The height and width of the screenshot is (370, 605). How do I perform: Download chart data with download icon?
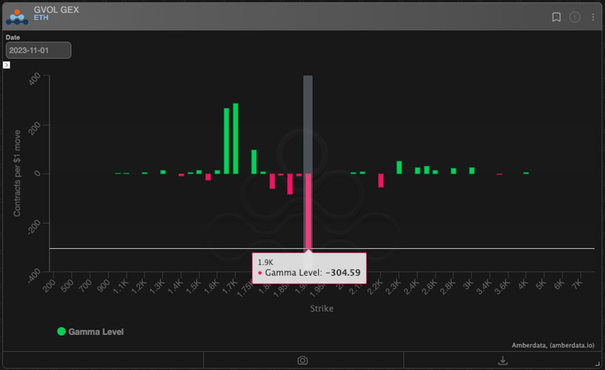pos(502,360)
